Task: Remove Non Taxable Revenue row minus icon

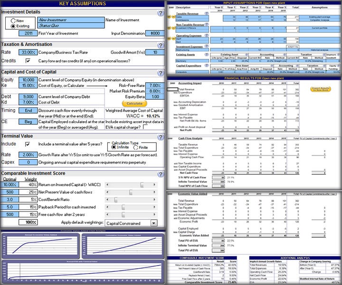Action: [x=173, y=28]
